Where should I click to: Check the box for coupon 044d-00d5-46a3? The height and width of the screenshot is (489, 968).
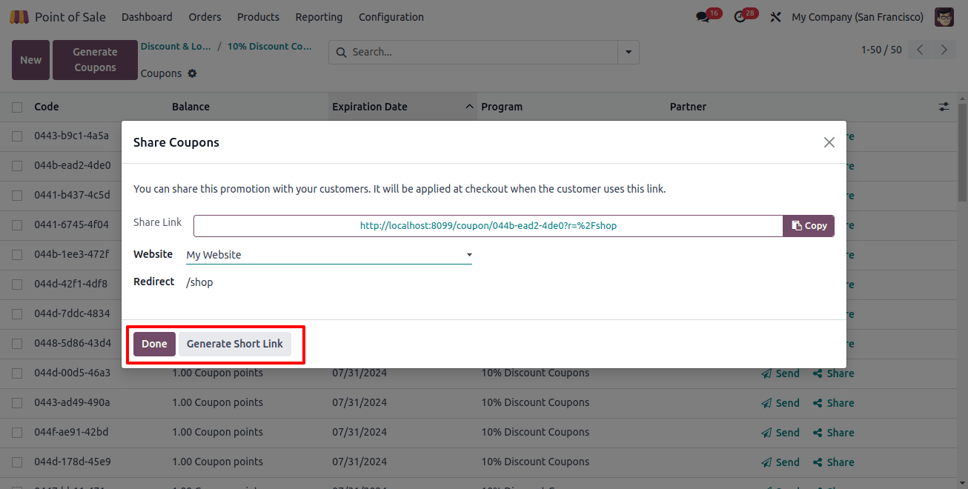pos(17,373)
